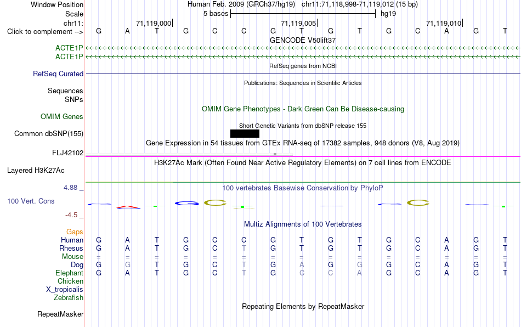Click the Dog species row label
The image size is (521, 327).
tap(77, 265)
